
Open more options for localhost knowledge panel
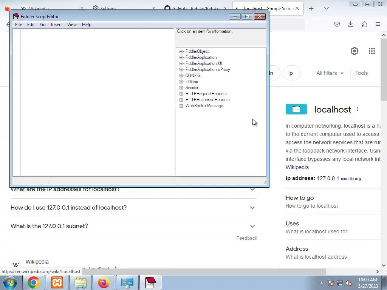358,109
